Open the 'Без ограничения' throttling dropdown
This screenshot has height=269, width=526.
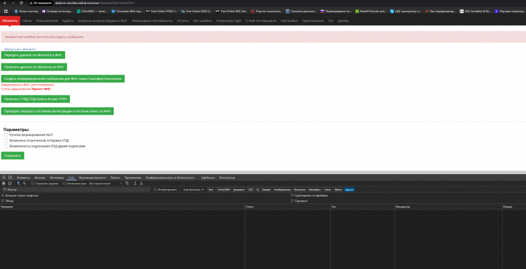click(x=105, y=184)
